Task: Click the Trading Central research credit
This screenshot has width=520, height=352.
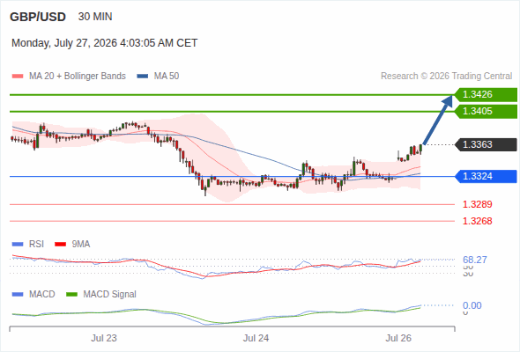Action: click(x=446, y=77)
